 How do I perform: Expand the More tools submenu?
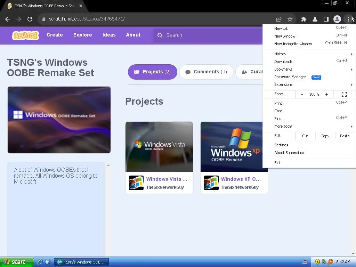309,126
